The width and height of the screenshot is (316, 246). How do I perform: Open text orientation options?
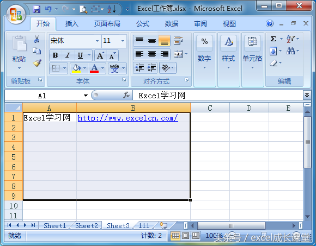tap(168, 68)
